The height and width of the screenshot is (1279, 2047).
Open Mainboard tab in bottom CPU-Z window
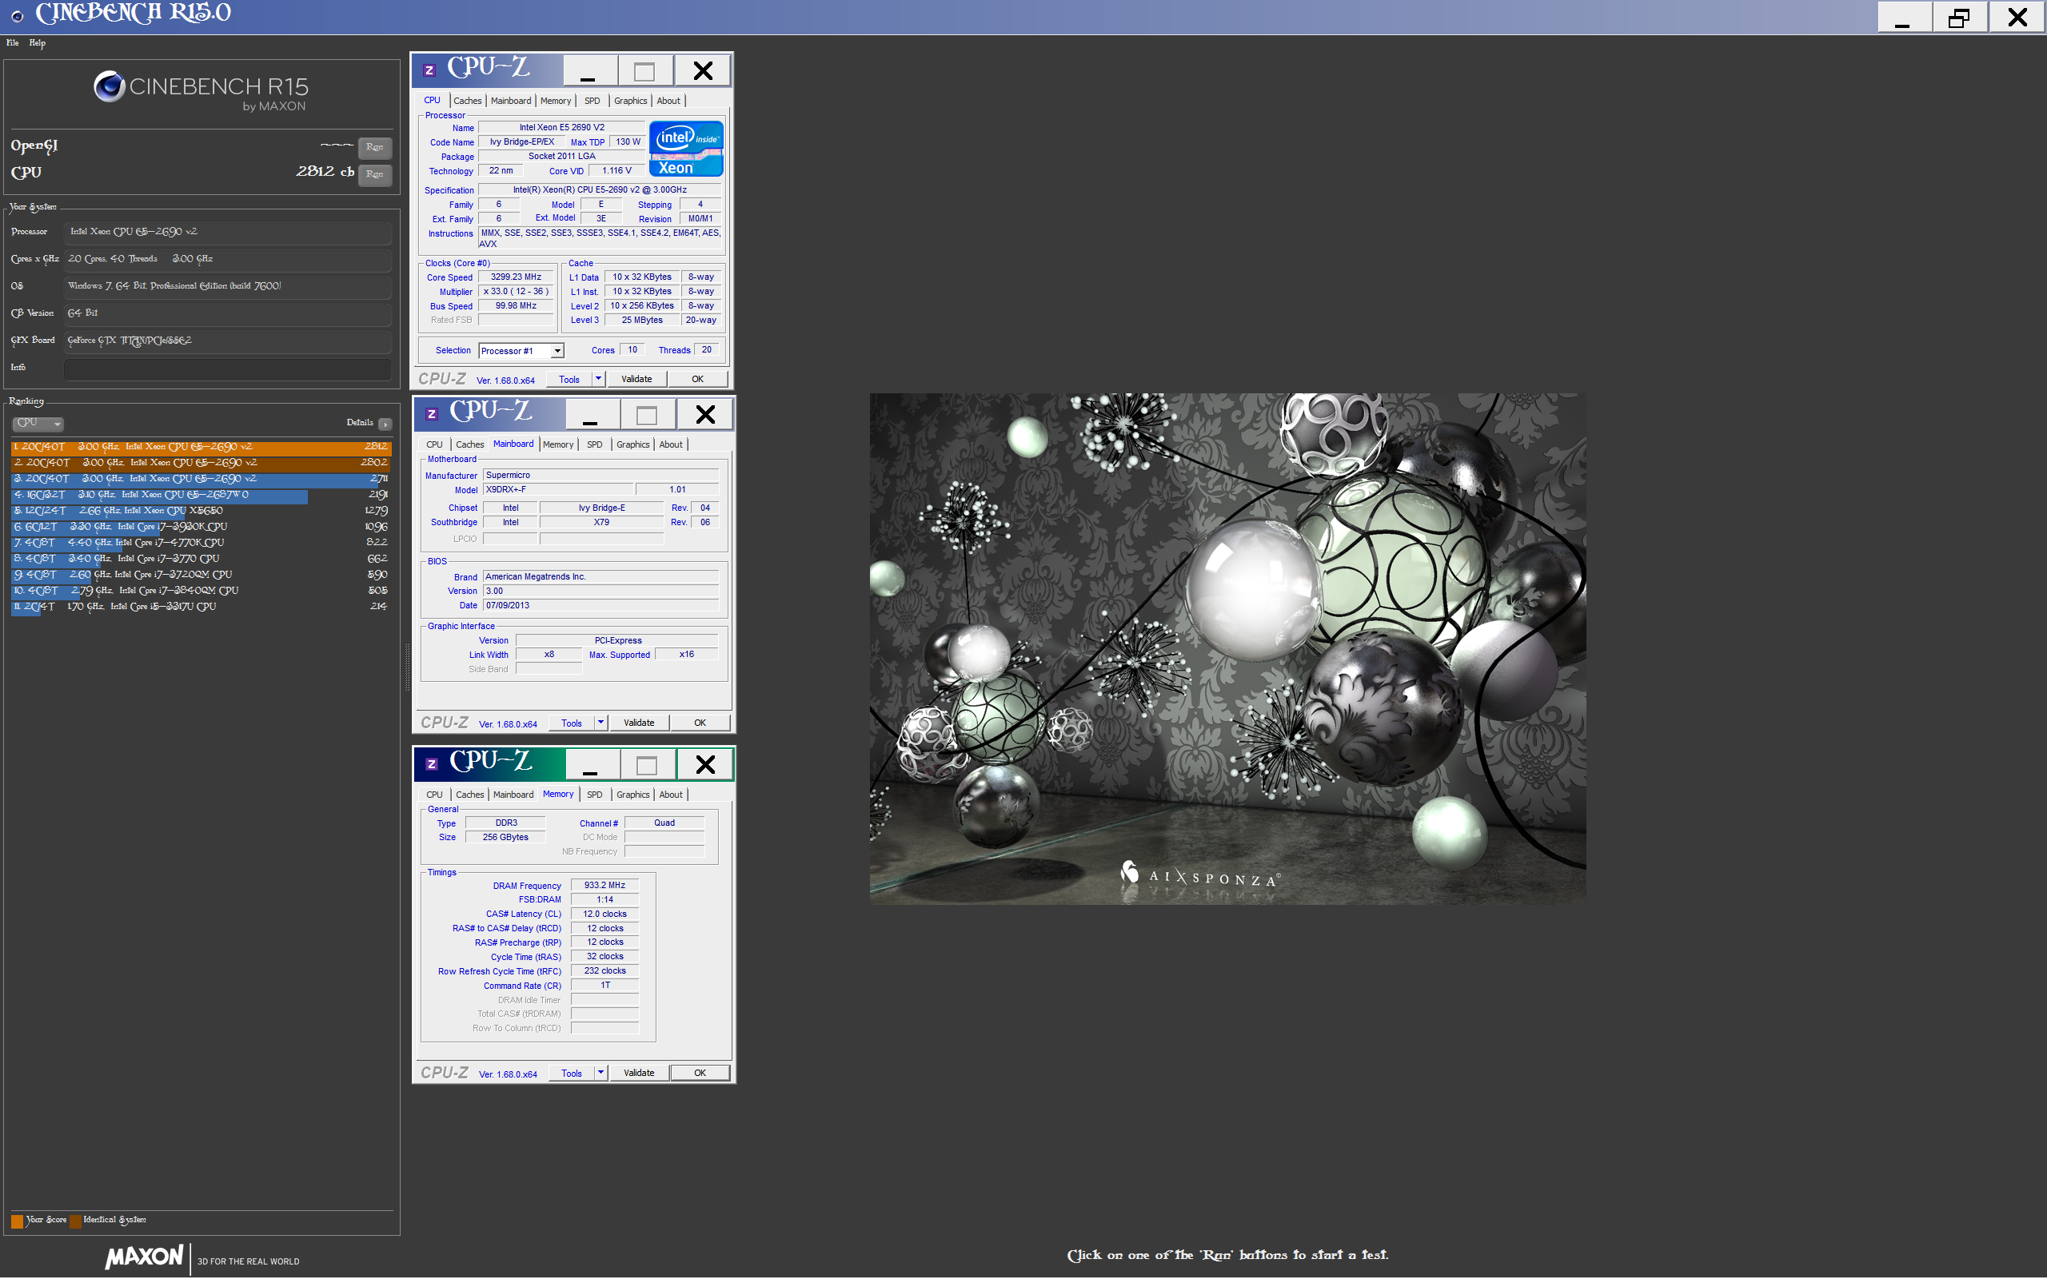[x=513, y=795]
